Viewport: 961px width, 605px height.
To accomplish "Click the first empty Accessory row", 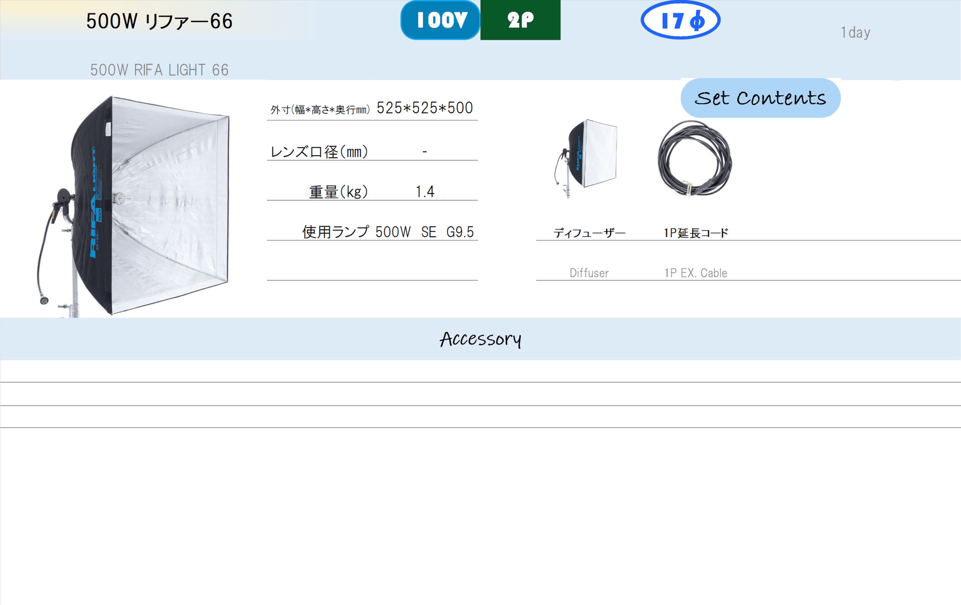I will tap(480, 371).
